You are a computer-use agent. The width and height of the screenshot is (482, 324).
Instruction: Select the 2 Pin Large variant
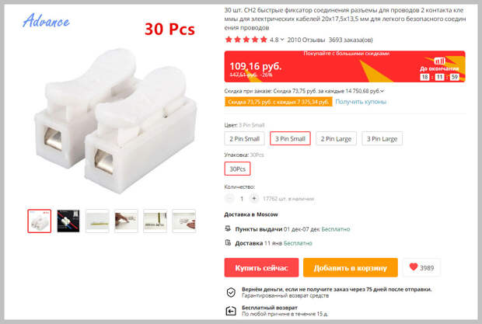[336, 138]
